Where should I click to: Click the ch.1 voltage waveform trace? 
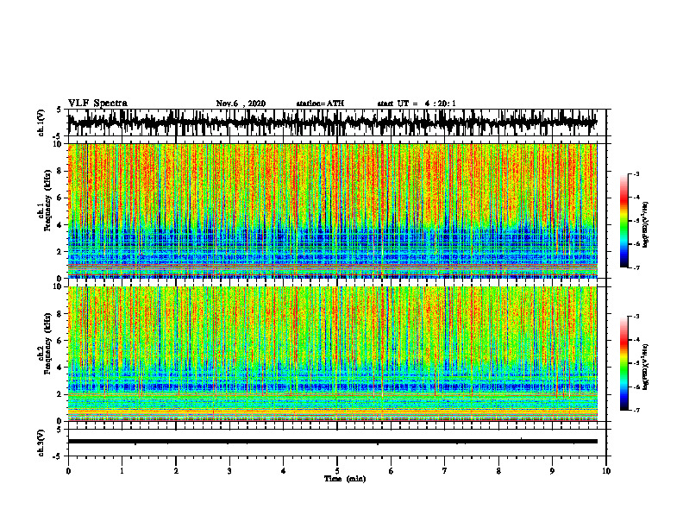(332, 123)
